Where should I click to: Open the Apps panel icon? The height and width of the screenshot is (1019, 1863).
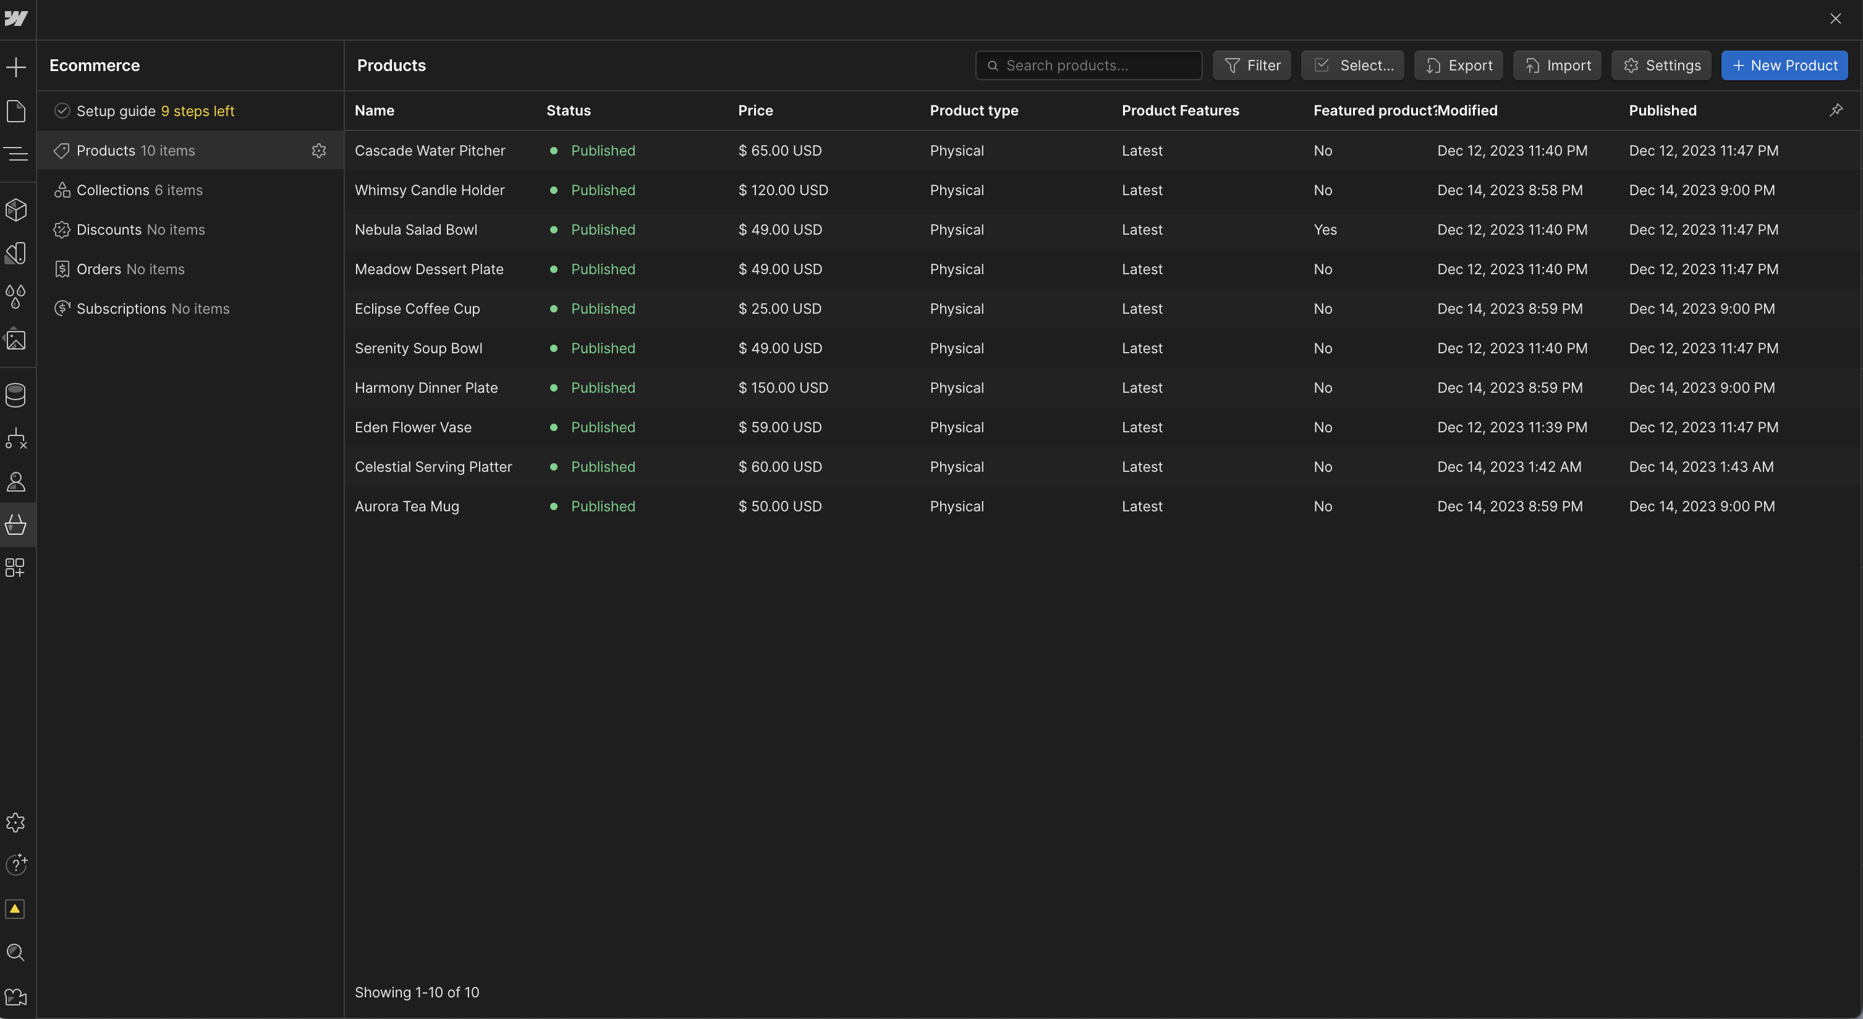click(16, 568)
